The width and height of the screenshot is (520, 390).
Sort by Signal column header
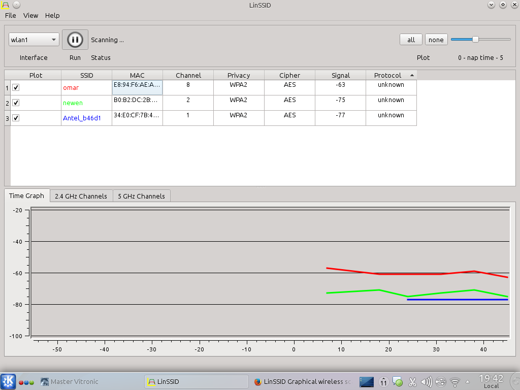[x=340, y=75]
